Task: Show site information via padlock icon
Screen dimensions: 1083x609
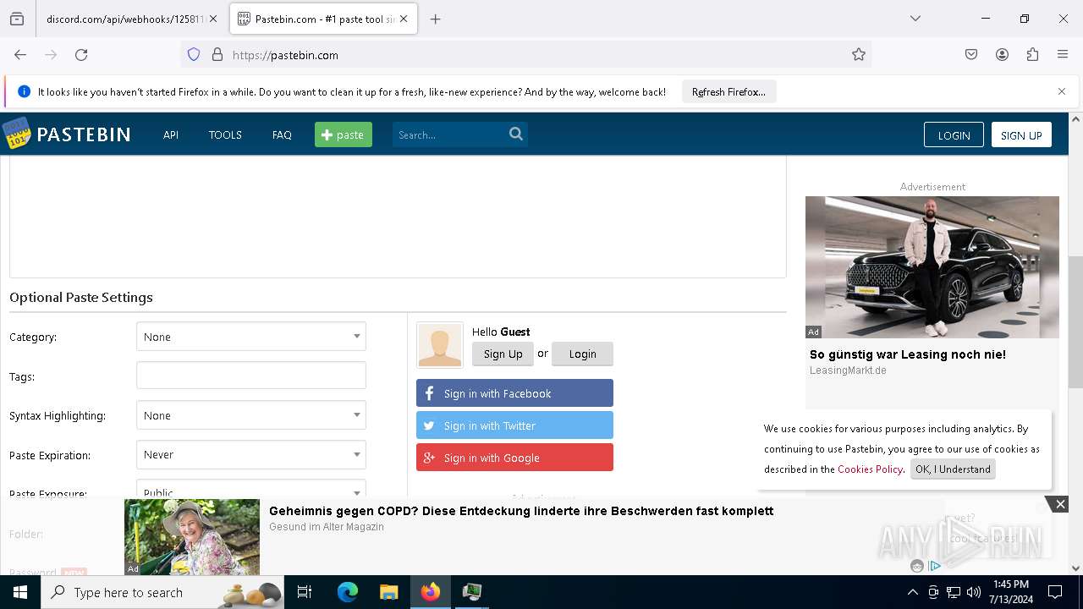Action: tap(217, 55)
